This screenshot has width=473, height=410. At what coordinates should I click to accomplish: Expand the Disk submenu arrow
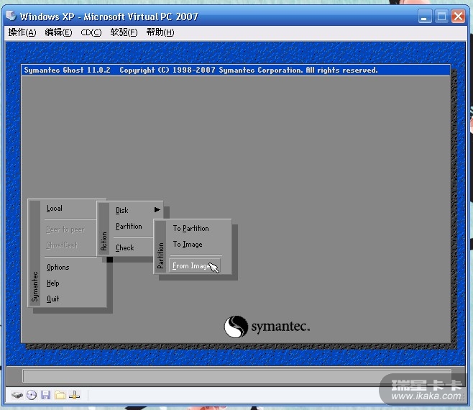157,210
